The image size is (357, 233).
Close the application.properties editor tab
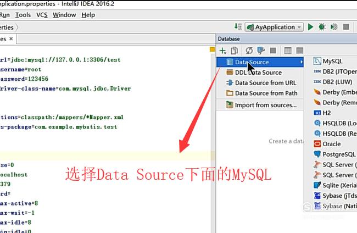(x=11, y=38)
